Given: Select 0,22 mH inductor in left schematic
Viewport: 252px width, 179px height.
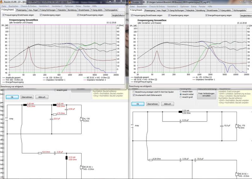Looking at the screenshot, I should 54,105.
